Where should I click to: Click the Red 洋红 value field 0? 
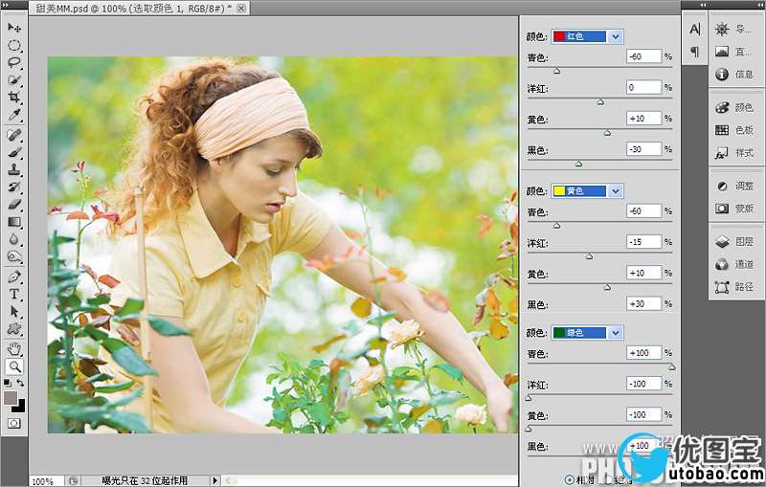[x=643, y=87]
